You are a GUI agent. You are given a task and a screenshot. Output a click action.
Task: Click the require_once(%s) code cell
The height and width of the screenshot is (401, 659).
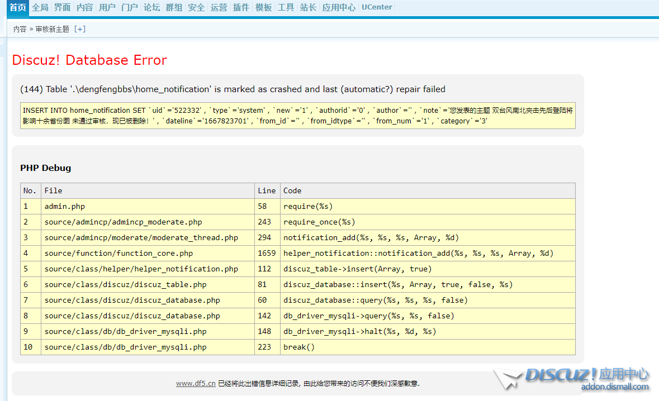[x=428, y=222]
